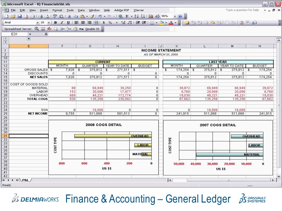Click the Name Box showing E31
282x211 pixels.
point(16,34)
